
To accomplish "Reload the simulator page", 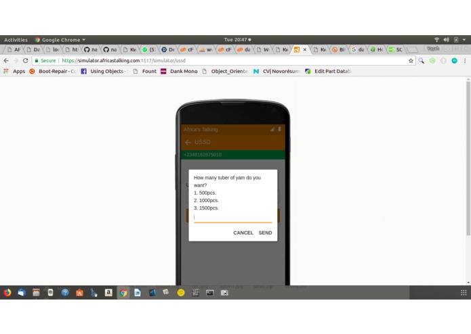I will [x=26, y=61].
